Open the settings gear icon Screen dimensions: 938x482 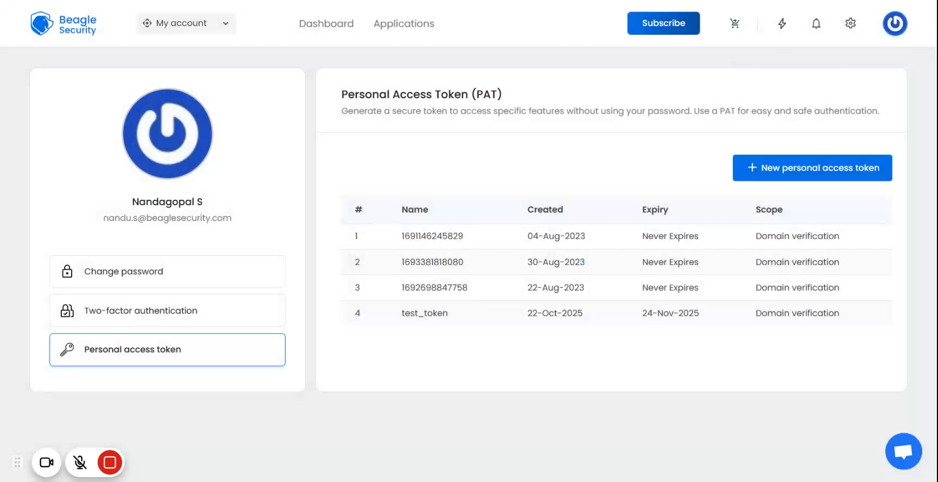click(x=850, y=23)
